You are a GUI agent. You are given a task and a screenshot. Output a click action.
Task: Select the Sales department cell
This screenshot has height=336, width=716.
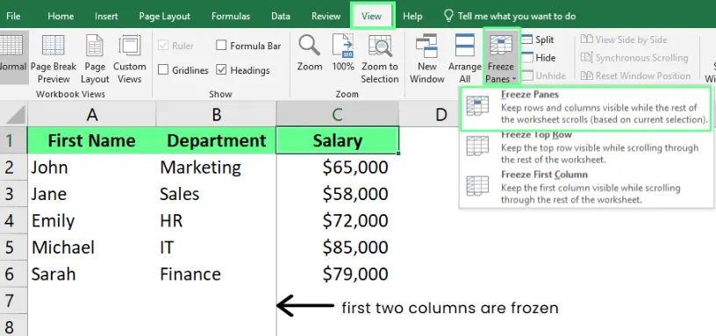(x=216, y=194)
